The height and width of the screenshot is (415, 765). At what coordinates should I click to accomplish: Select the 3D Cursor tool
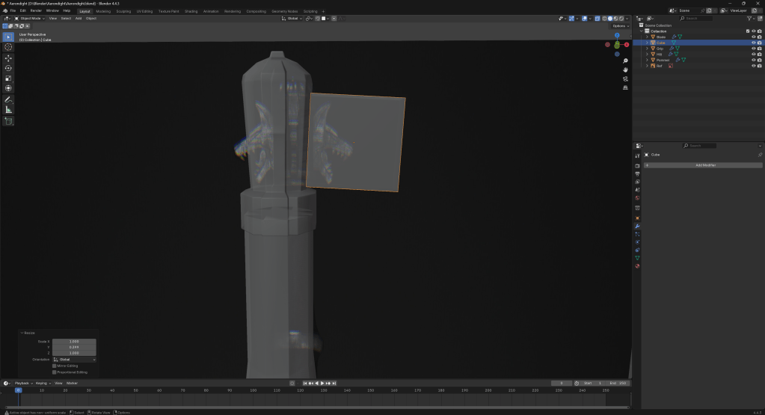click(8, 47)
